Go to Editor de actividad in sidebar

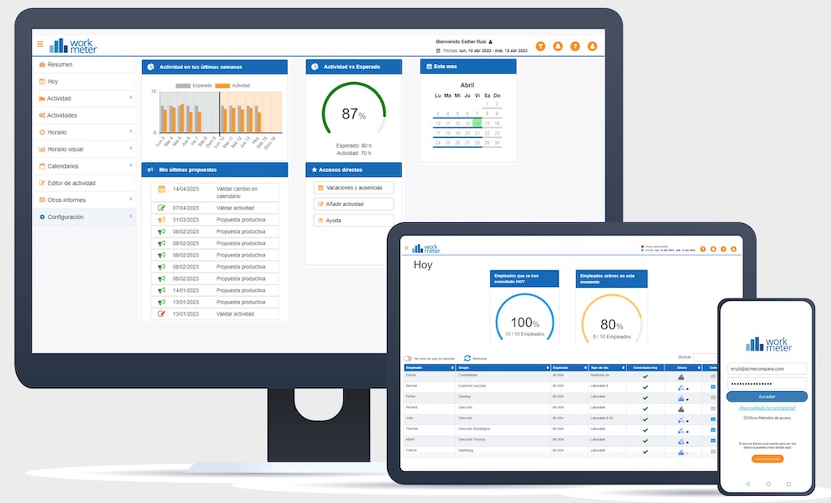[71, 183]
